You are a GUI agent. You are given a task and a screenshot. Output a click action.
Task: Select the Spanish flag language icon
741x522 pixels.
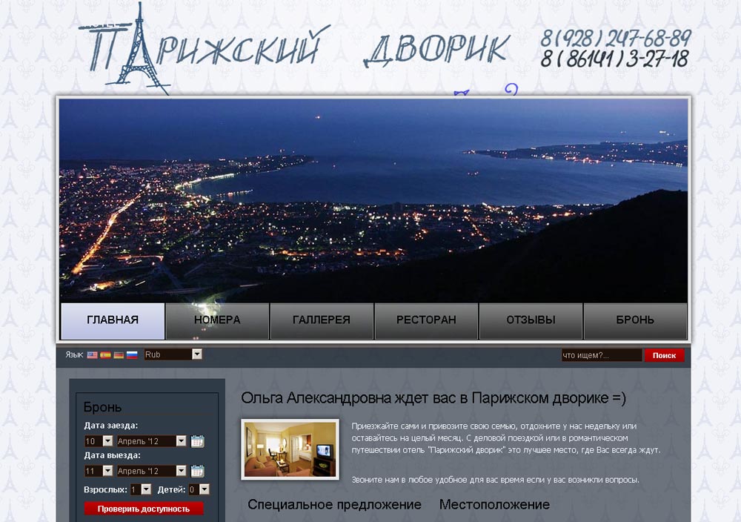105,354
